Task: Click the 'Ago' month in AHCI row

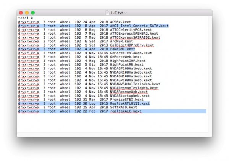Action: [x=92, y=26]
